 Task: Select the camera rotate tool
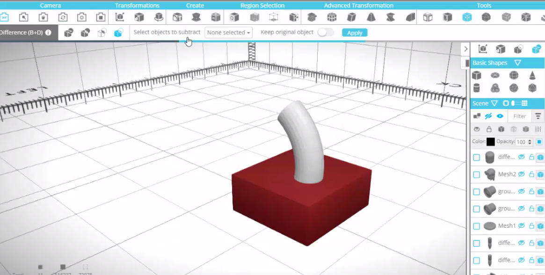click(x=62, y=17)
